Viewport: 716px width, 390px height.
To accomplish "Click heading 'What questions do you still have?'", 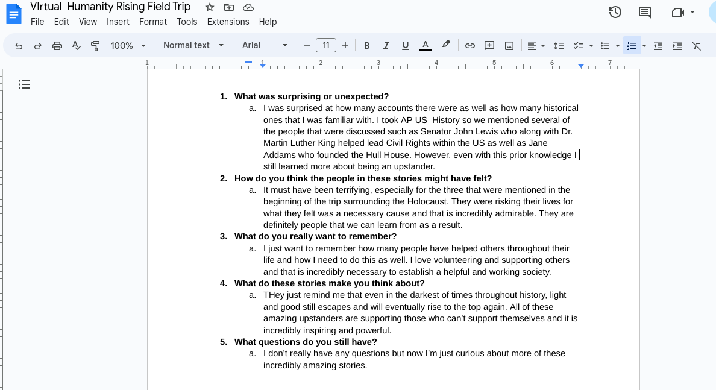I will point(306,342).
